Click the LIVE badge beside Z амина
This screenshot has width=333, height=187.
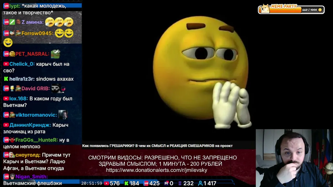click(6, 22)
